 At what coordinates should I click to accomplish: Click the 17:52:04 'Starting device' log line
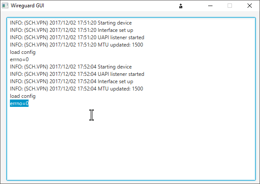pos(71,67)
